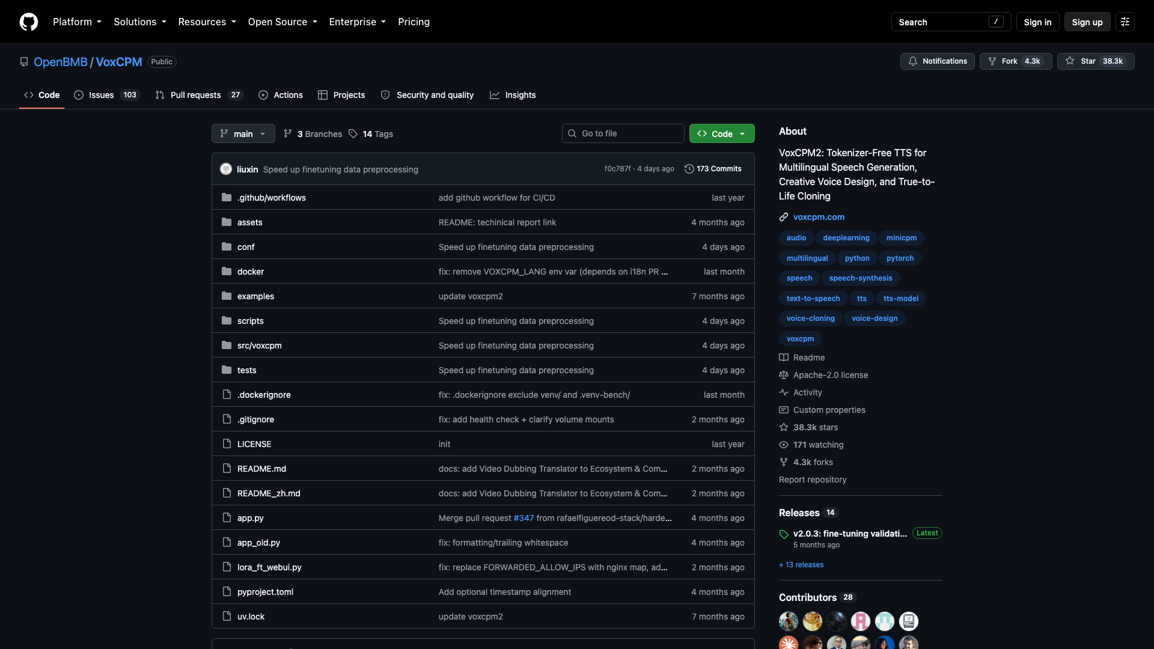This screenshot has height=649, width=1154.
Task: Expand the Open Source menu
Action: (282, 22)
